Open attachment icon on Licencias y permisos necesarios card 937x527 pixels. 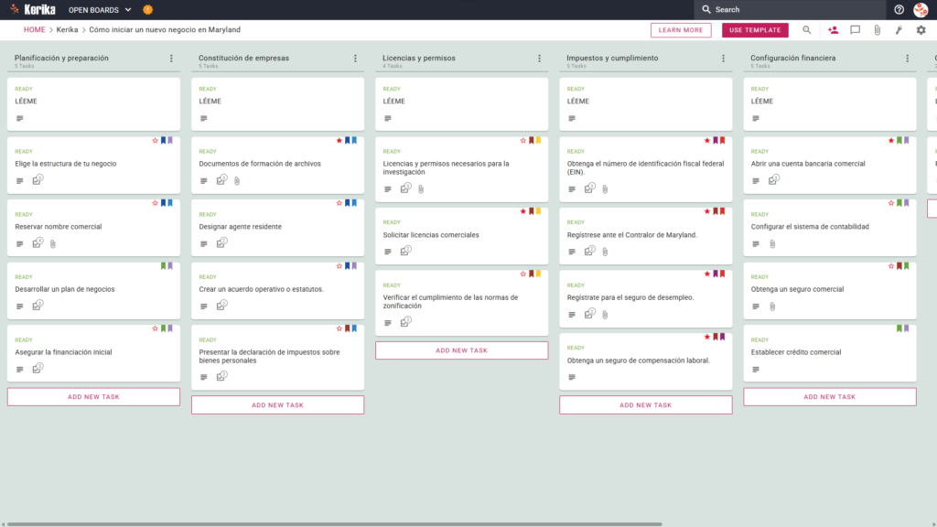point(421,189)
